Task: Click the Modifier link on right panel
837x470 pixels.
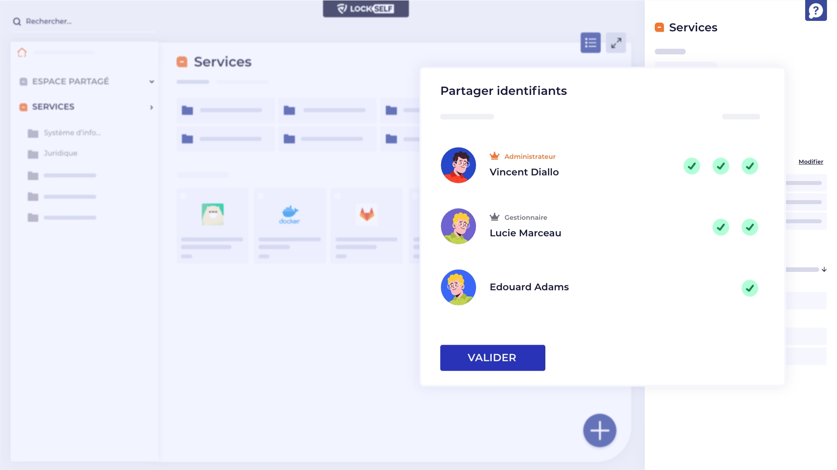Action: [810, 162]
